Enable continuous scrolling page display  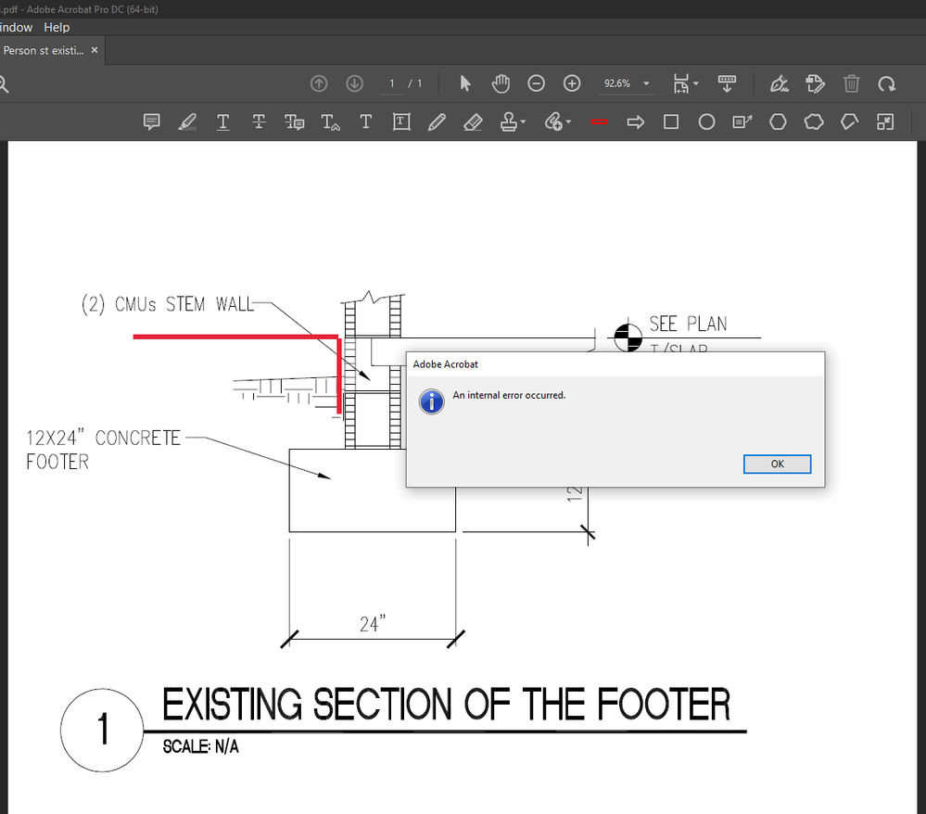click(727, 83)
